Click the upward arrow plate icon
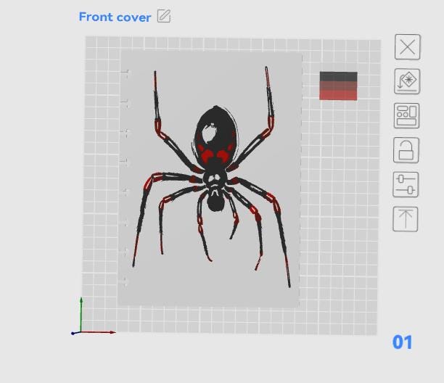444x383 pixels. 406,219
